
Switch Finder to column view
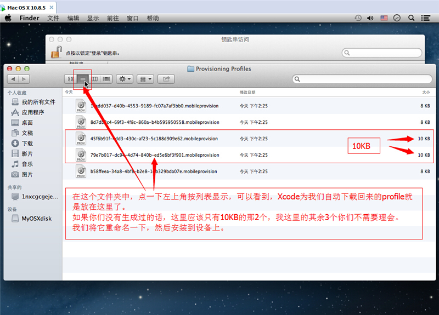coord(94,79)
